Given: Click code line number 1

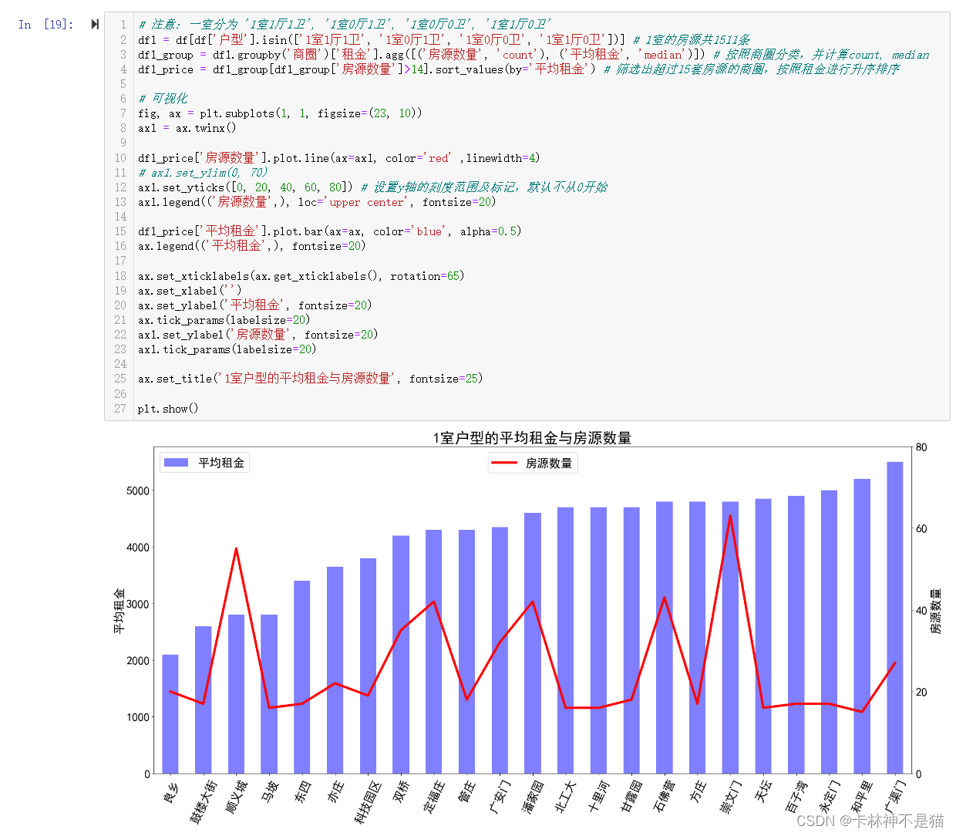Looking at the screenshot, I should coord(123,25).
